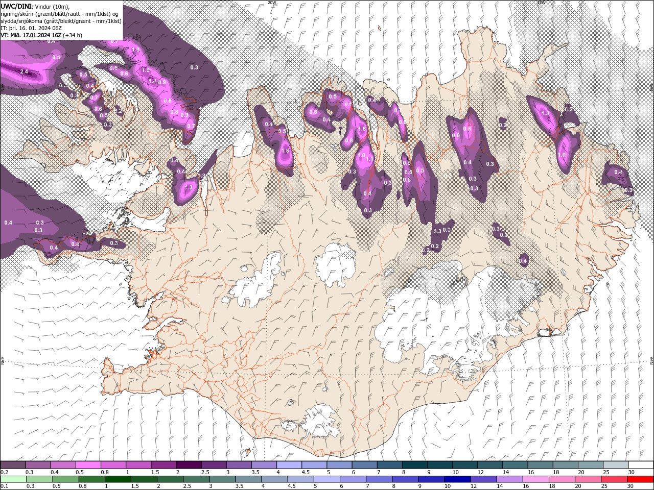Click the 15W longitude label
The height and width of the screenshot is (490, 654).
click(541, 3)
